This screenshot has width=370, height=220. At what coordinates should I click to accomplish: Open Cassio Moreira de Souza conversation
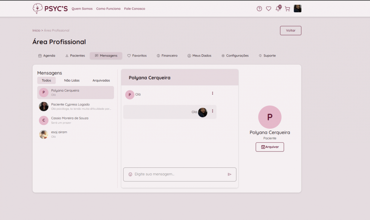(76, 120)
